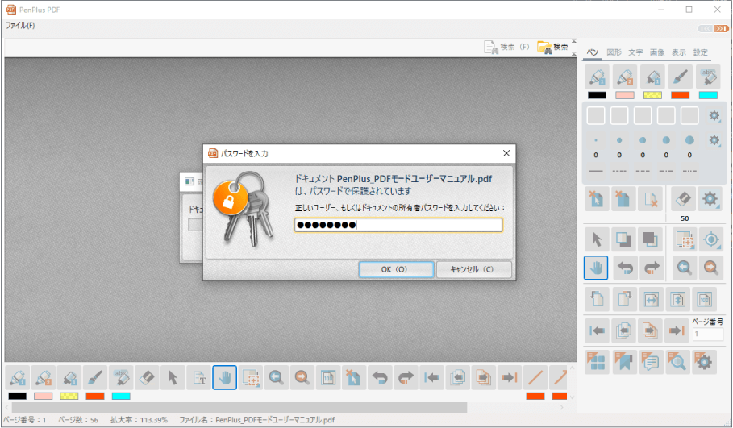Open the target pointer tool dropdown
The height and width of the screenshot is (428, 733).
point(711,240)
